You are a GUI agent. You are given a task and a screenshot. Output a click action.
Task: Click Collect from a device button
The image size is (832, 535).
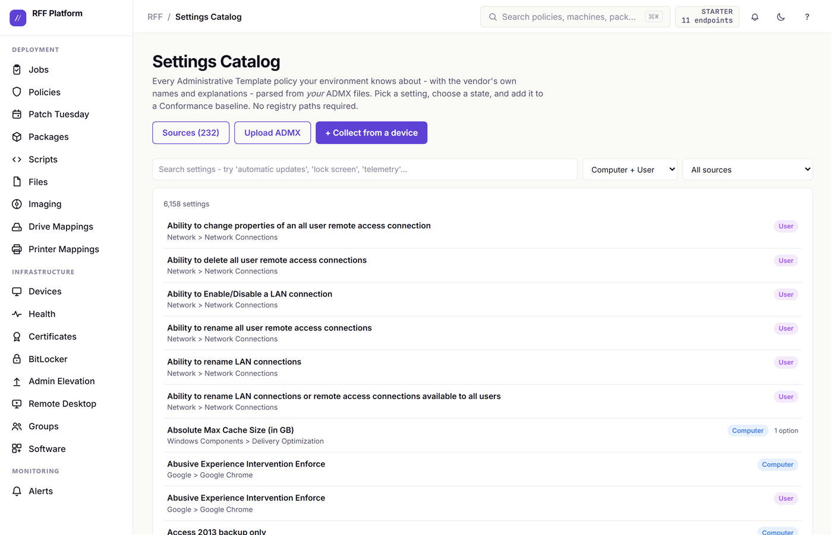pyautogui.click(x=371, y=133)
